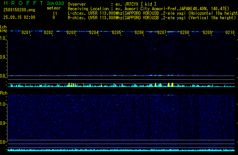Click the 0.8 frequency label on Lch axis
This screenshot has height=155, width=238.
[3, 76]
